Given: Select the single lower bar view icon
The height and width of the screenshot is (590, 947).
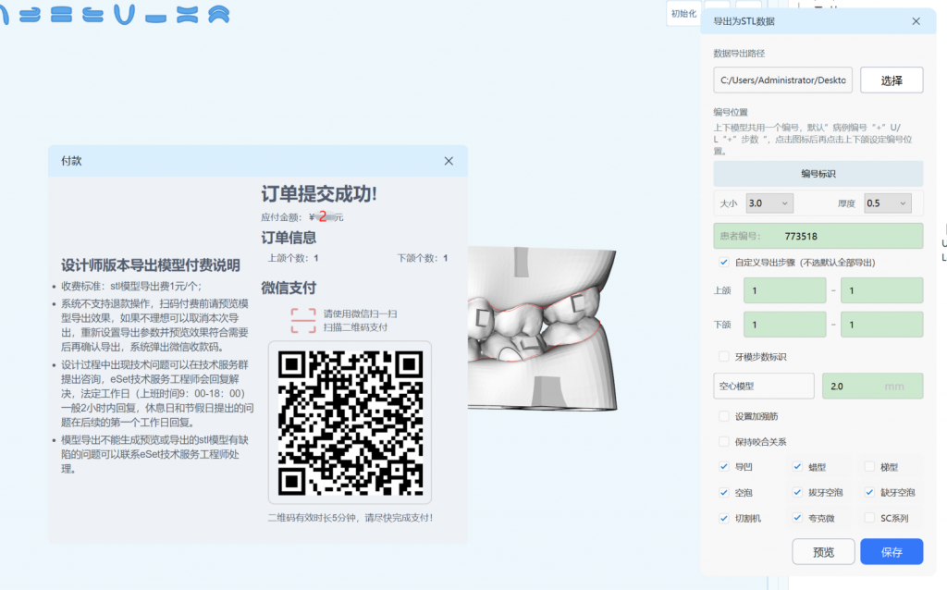Looking at the screenshot, I should (155, 18).
